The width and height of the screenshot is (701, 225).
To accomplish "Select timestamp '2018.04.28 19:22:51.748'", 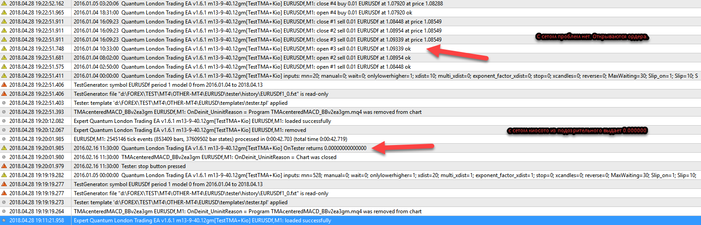I will 37,48.
